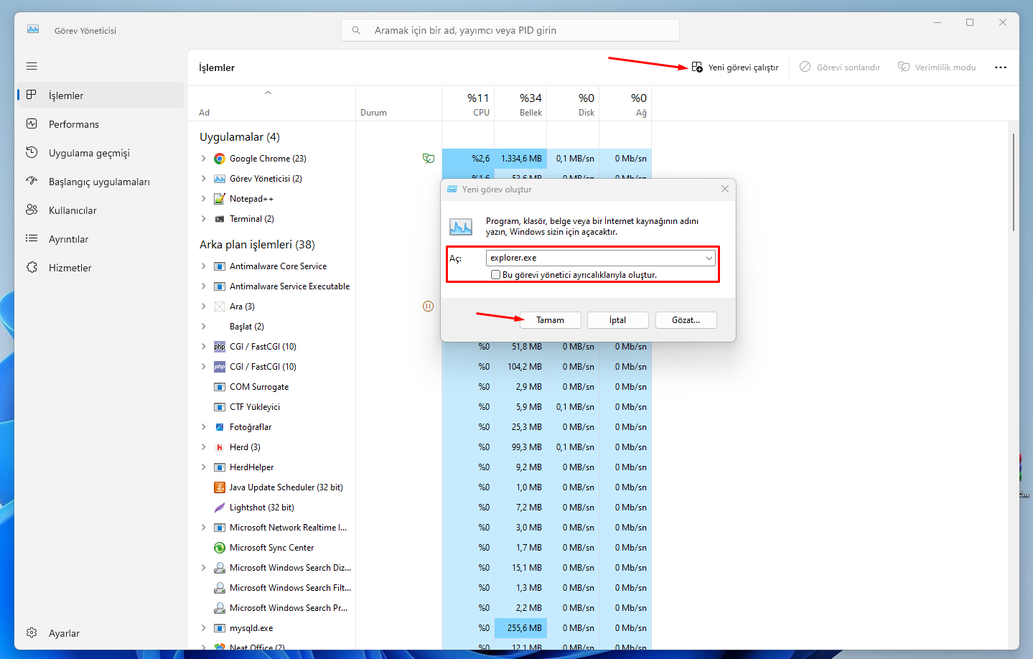Expand the Google Chrome process group
Screen dimensions: 1033x659
[x=204, y=158]
